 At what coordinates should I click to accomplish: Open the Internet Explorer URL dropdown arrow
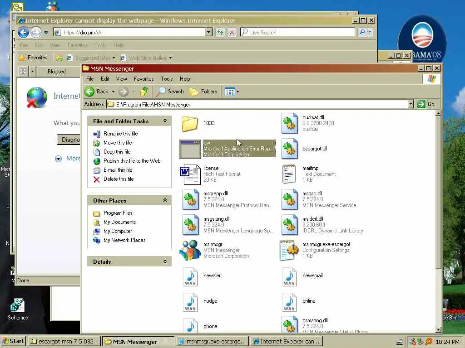click(208, 32)
